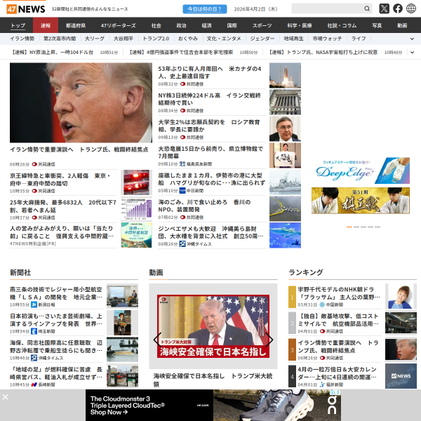Open the 政治 menu item
The image size is (421, 421).
(181, 25)
